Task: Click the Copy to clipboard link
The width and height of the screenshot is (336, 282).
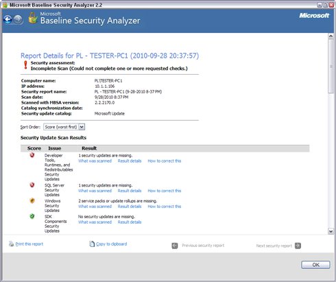Action: pyautogui.click(x=112, y=244)
